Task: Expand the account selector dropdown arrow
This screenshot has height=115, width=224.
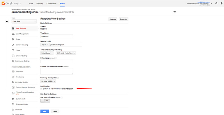Action: (x=211, y=4)
